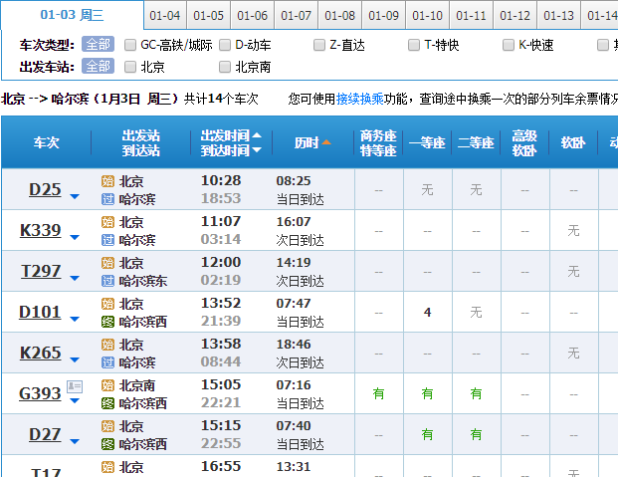The width and height of the screenshot is (618, 477).
Task: Expand stop details for train D101
Action: click(75, 320)
